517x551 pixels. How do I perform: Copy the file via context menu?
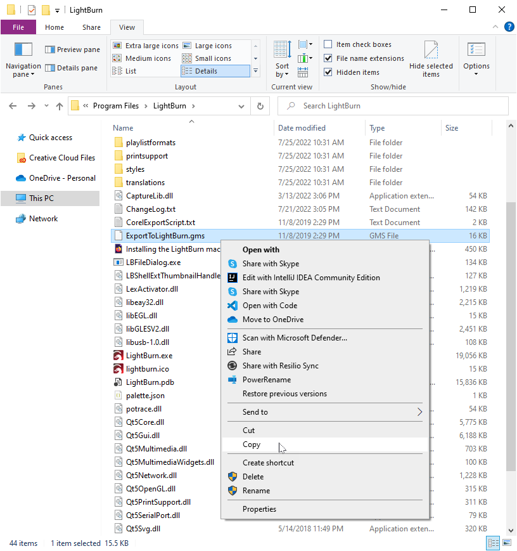click(253, 444)
